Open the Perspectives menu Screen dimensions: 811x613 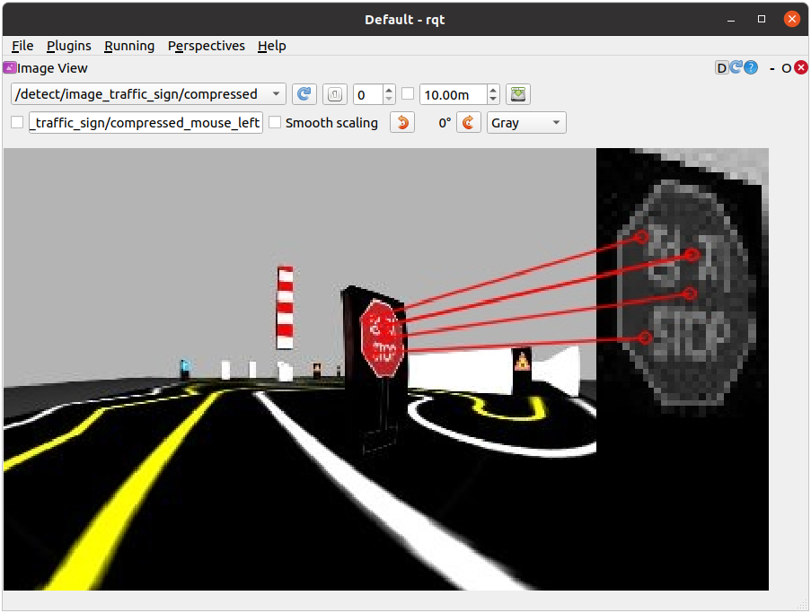point(206,46)
